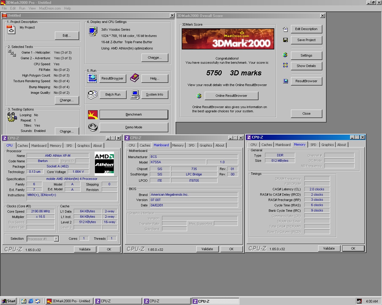Click the Core Speed value 2190.86 MHz

[x=41, y=211]
